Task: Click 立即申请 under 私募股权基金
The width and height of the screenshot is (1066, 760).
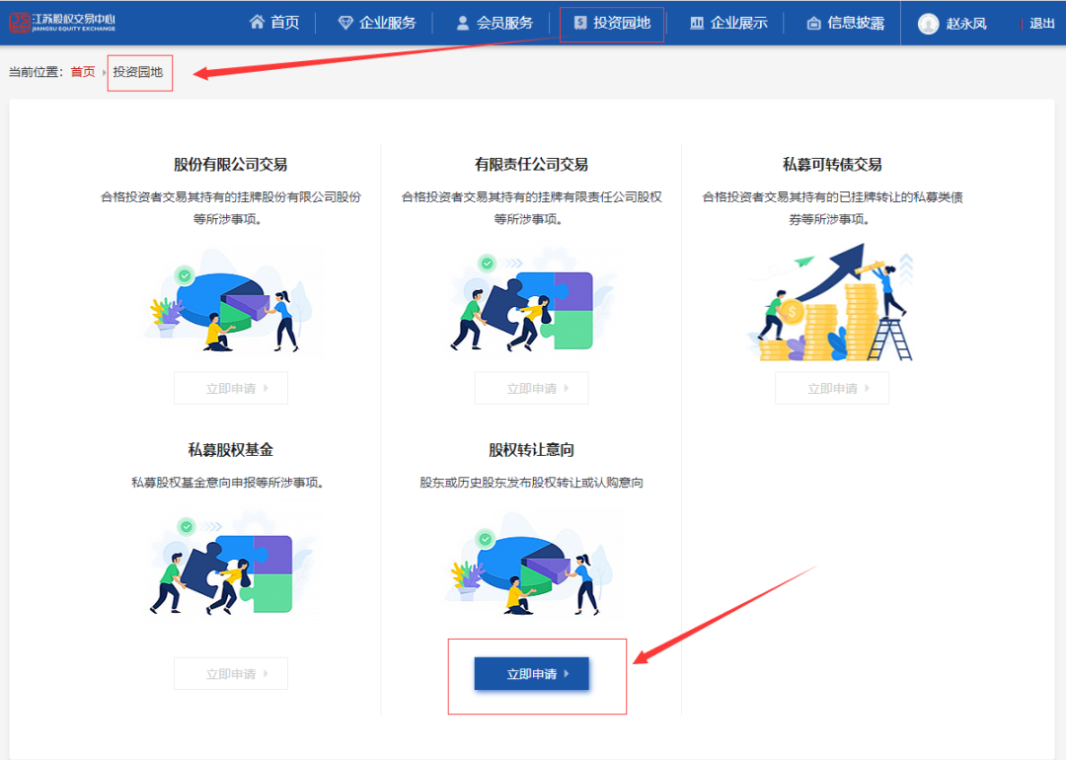Action: 231,674
